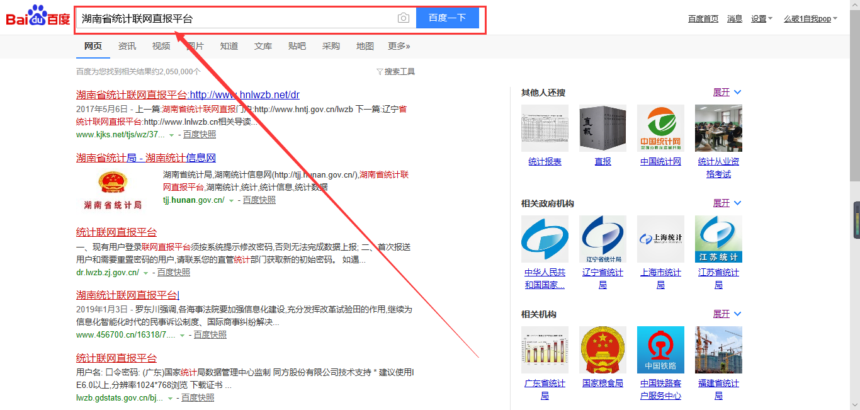
Task: Click the 辽宁省统计局 logo icon
Action: click(603, 239)
